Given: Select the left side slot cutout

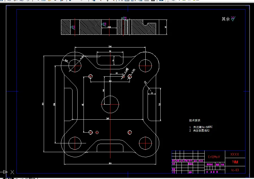Looking at the screenshot, I should click(68, 104).
